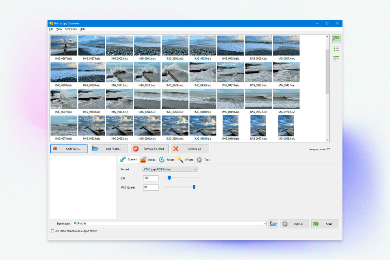Select thumbnail IMG_0968.heic
The image size is (390, 260).
203,99
